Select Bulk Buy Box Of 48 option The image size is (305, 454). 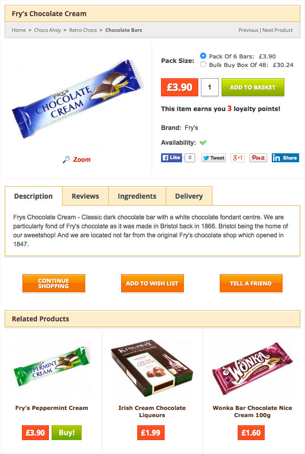(203, 64)
